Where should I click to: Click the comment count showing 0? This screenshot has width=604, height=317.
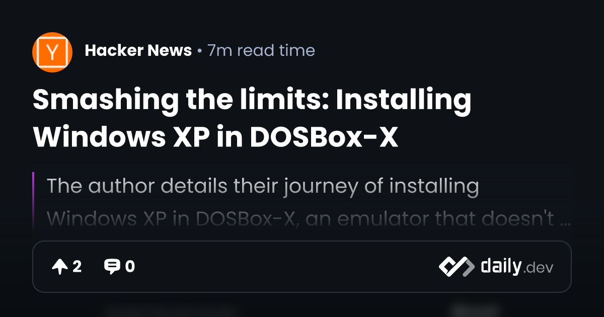130,267
